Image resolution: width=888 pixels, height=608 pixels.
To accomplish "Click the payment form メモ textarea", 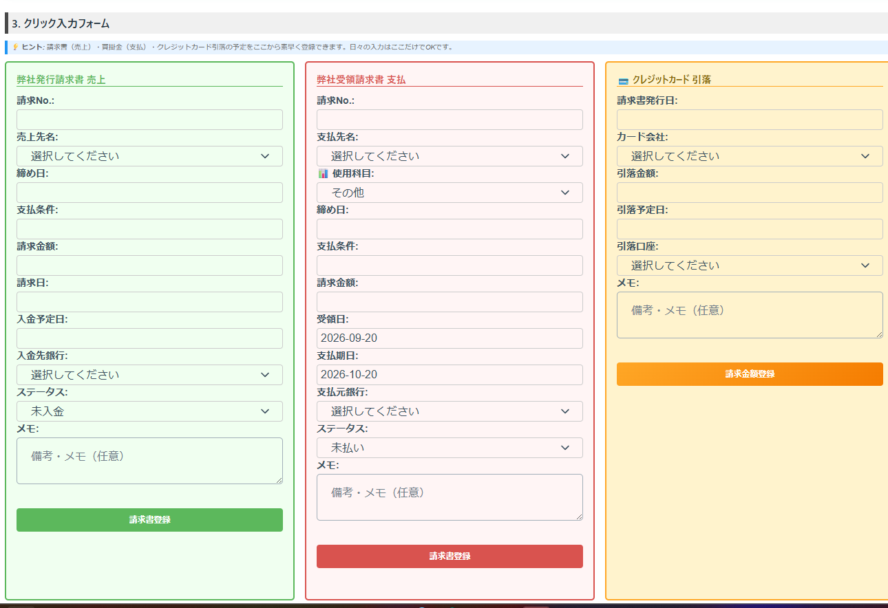I will point(450,497).
